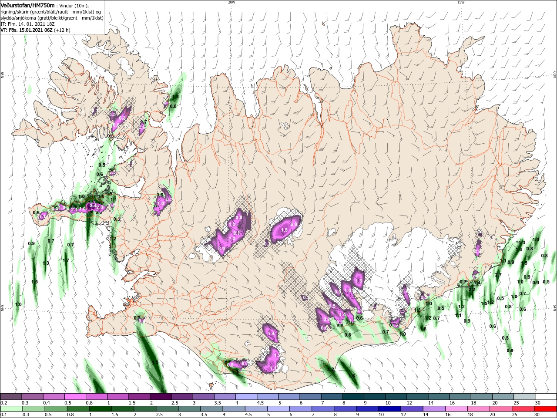Viewport: 557px width, 418px height.
Task: Click the '20W' longitude label at top
Action: (x=232, y=2)
